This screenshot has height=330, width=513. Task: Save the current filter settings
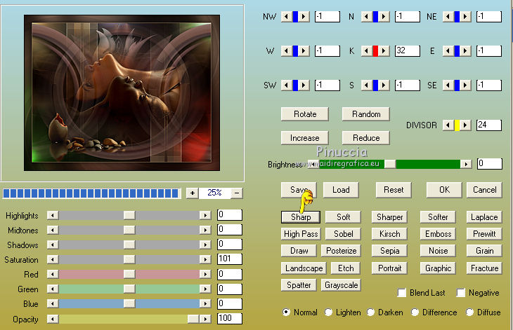(x=299, y=190)
